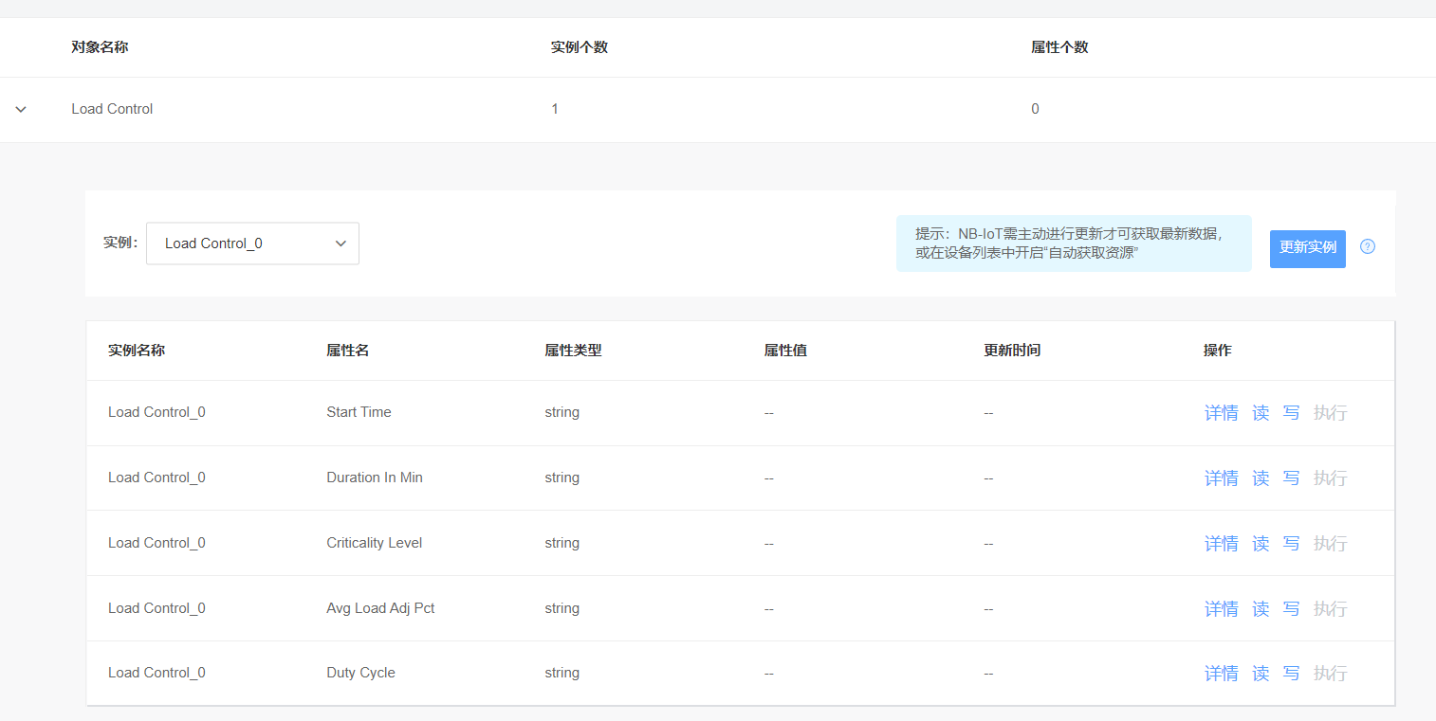Open 详情 for Criticality Level
The height and width of the screenshot is (721, 1436).
(x=1221, y=544)
